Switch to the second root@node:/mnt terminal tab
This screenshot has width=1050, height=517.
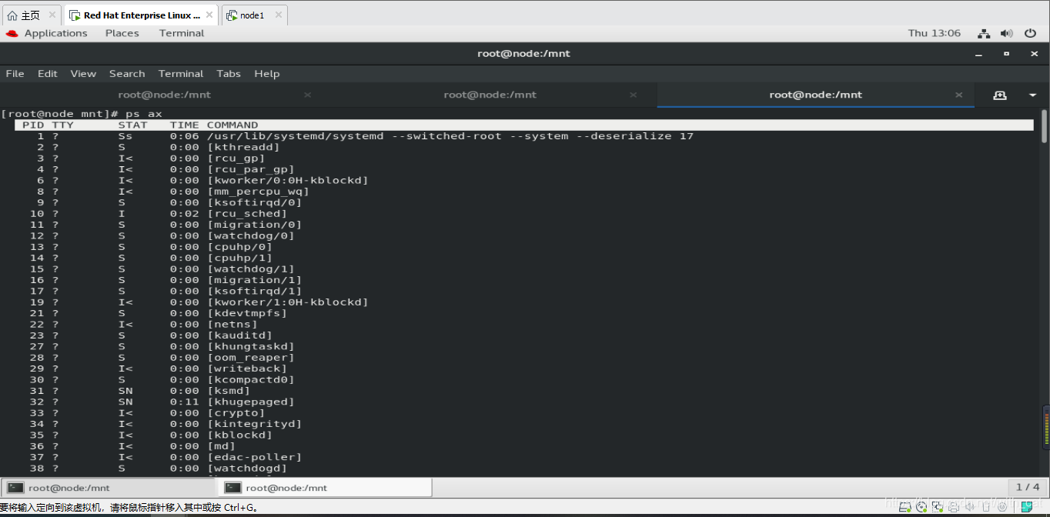pyautogui.click(x=490, y=95)
